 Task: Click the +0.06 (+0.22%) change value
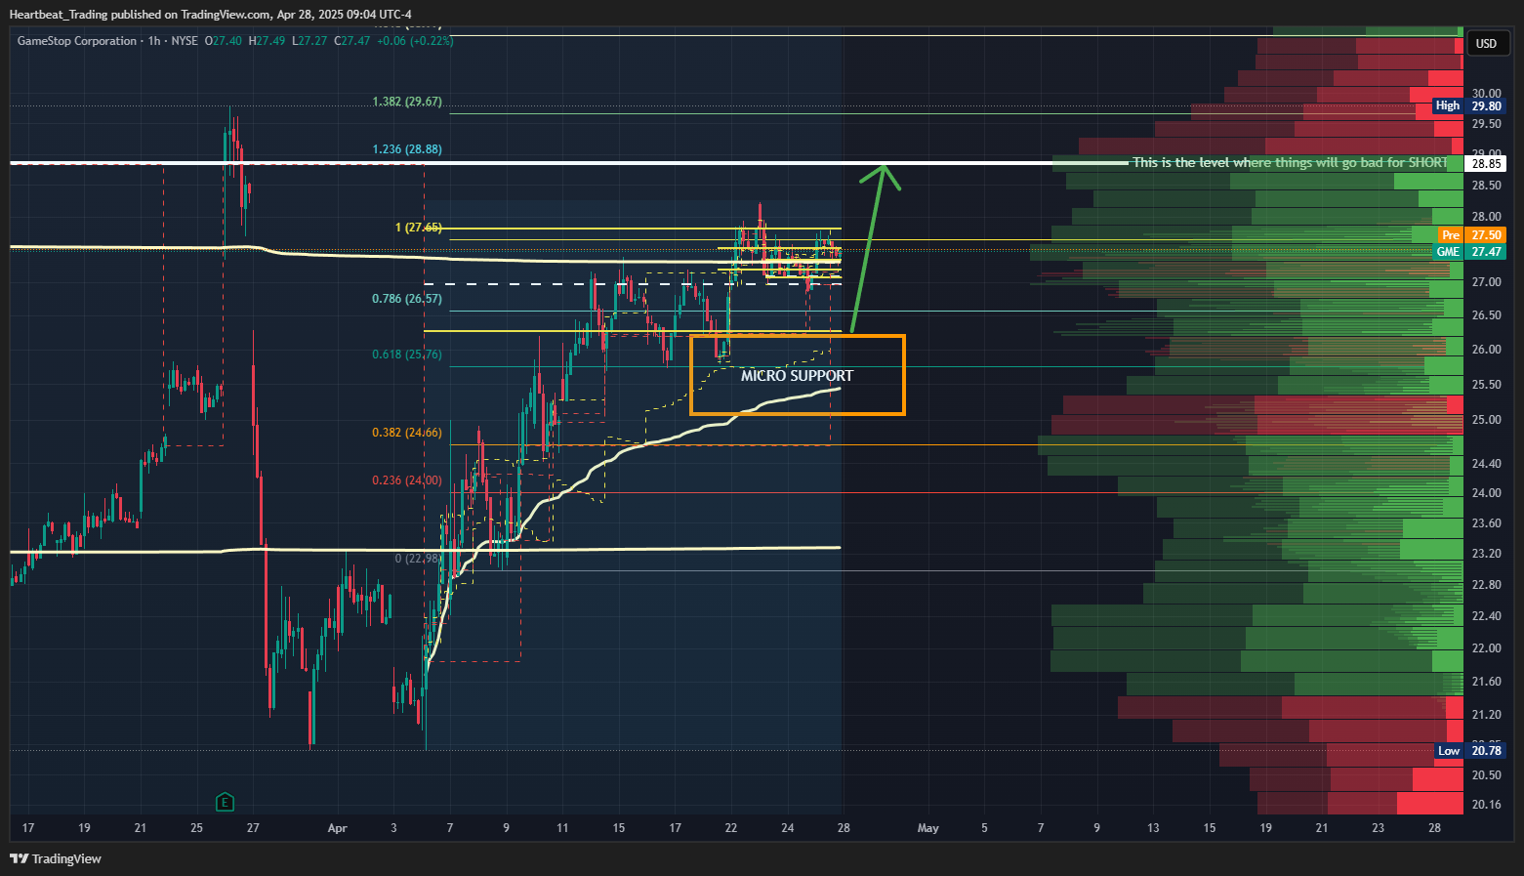tap(416, 41)
